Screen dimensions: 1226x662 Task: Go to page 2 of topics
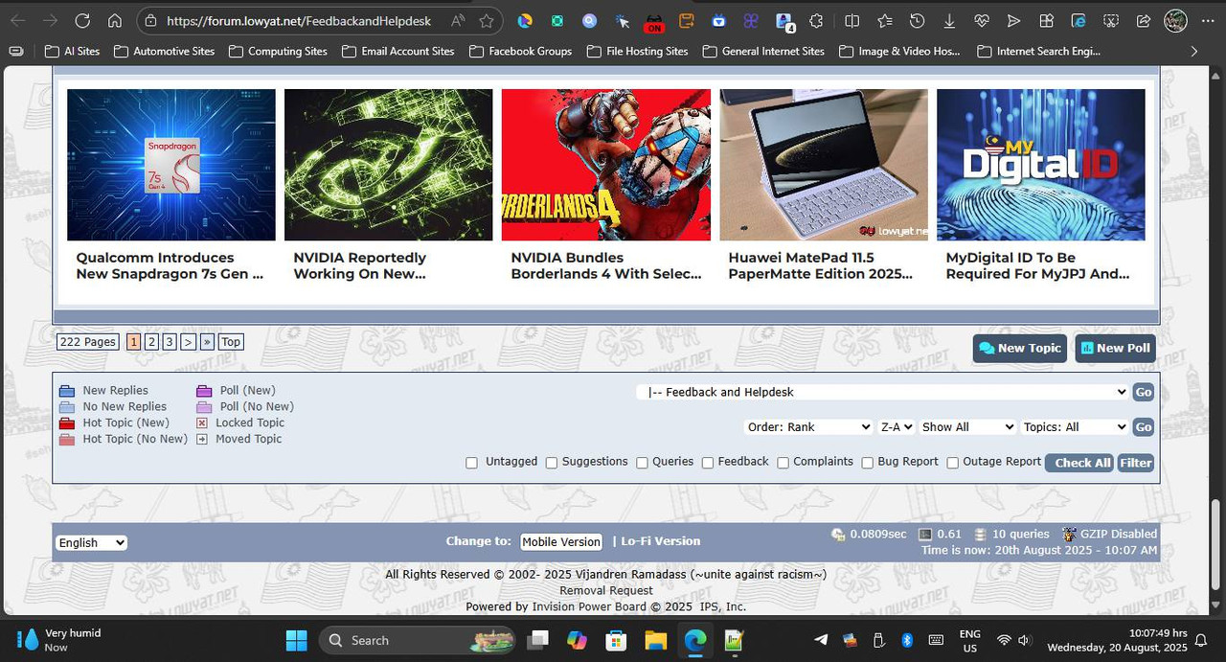[151, 342]
